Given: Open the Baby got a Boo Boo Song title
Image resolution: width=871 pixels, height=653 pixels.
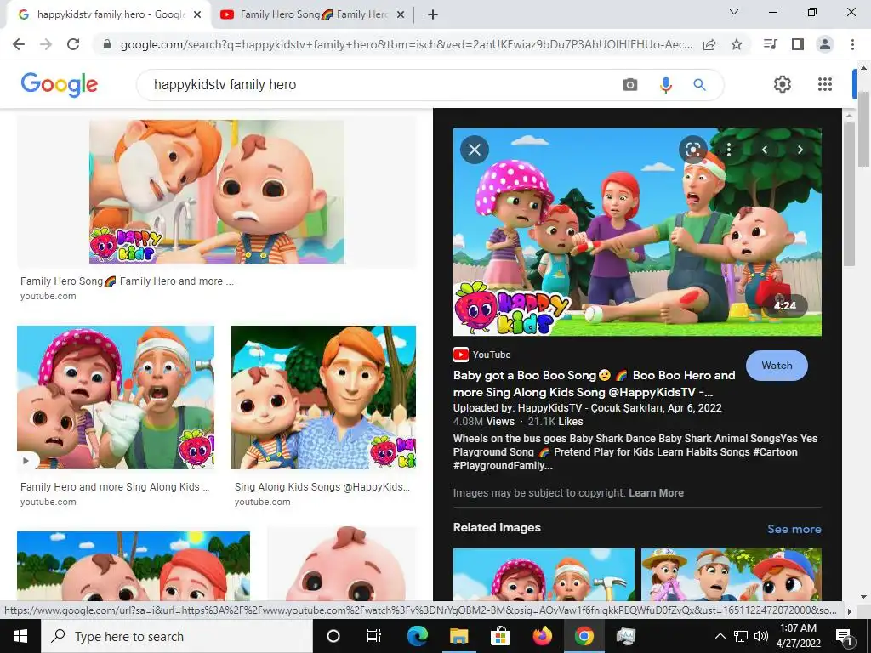Looking at the screenshot, I should pos(594,383).
